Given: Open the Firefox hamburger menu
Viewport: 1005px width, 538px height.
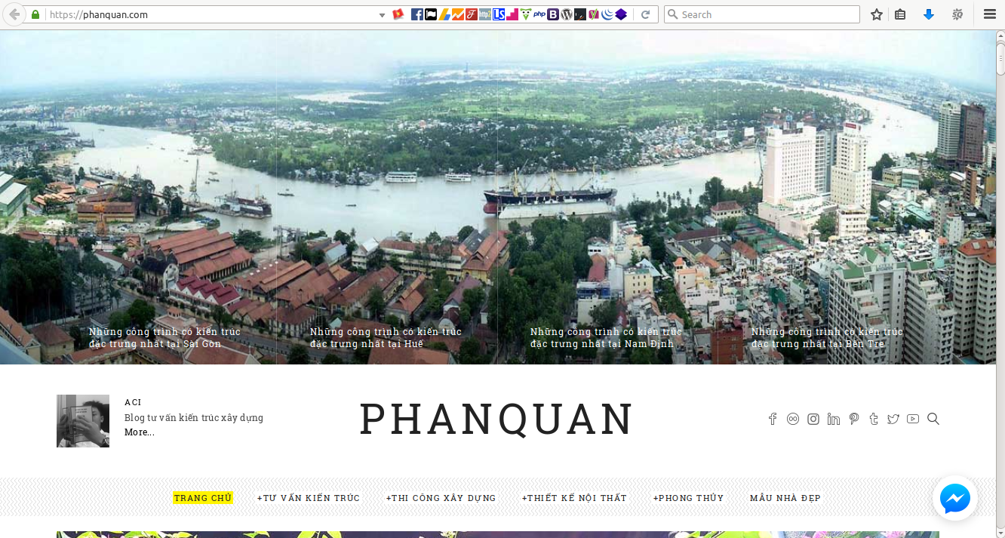Looking at the screenshot, I should click(989, 14).
